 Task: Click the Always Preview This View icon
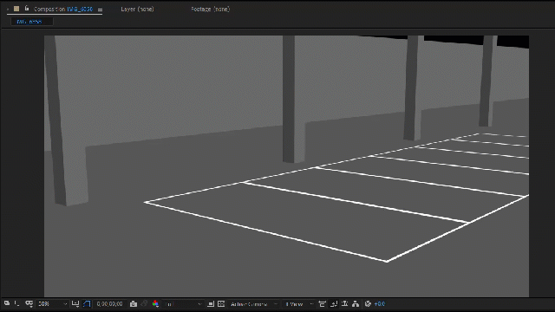(x=7, y=303)
